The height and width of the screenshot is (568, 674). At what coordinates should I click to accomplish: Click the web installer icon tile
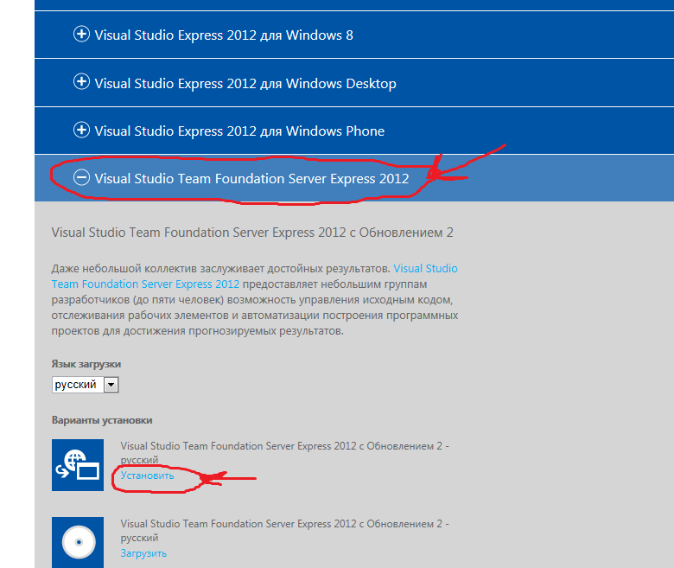(x=78, y=465)
